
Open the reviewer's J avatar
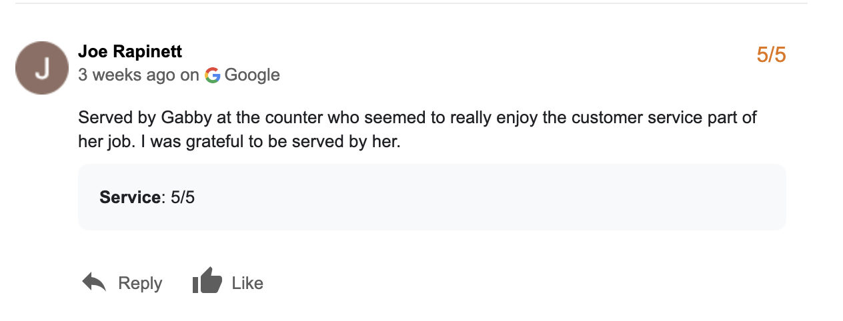[x=42, y=68]
